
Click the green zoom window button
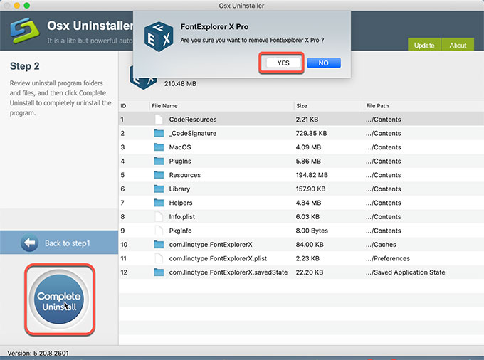click(27, 5)
